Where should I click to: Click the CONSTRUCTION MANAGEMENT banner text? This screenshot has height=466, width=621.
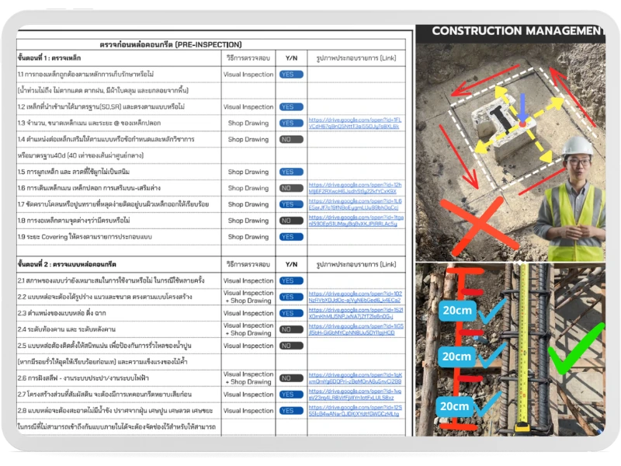tap(518, 31)
